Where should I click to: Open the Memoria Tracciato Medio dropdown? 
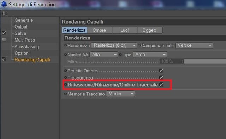[x=120, y=94]
